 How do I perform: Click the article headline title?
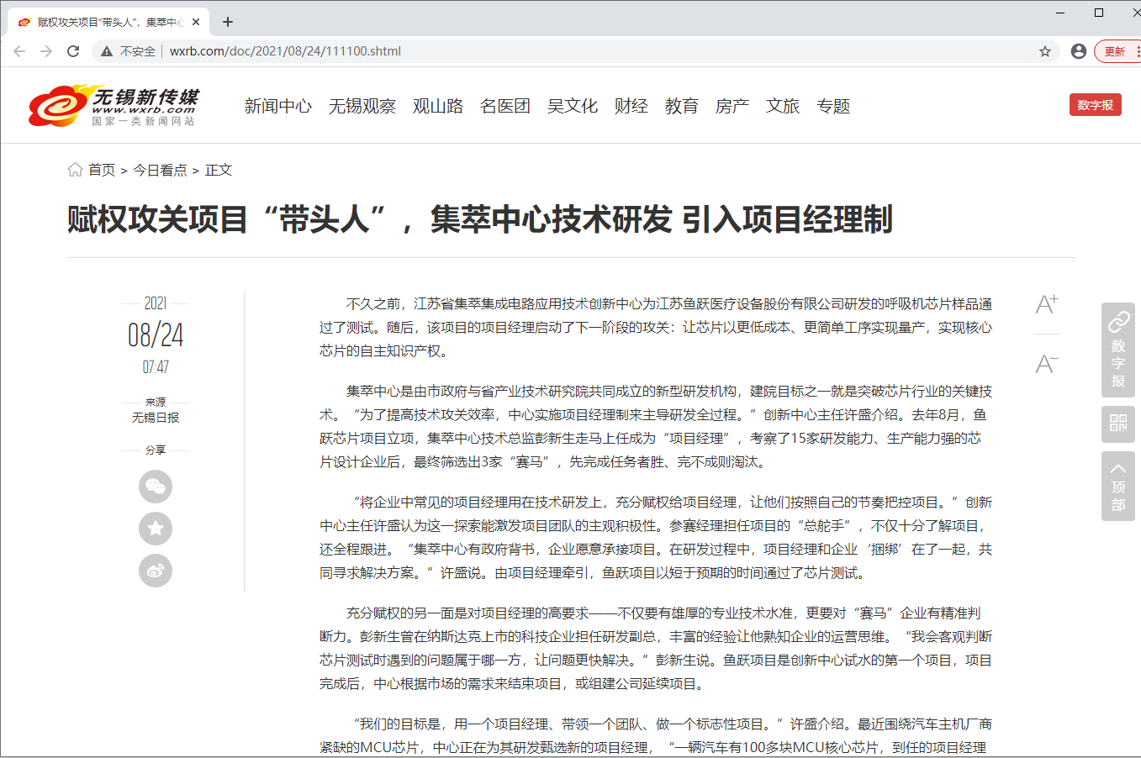pyautogui.click(x=480, y=219)
